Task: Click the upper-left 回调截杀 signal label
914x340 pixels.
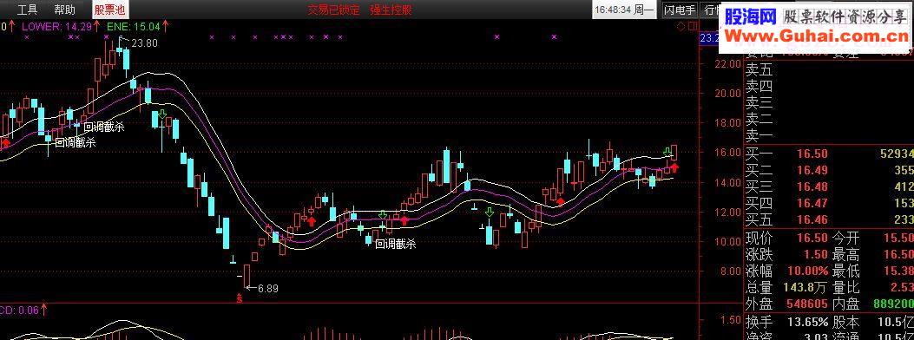Action: [104, 126]
